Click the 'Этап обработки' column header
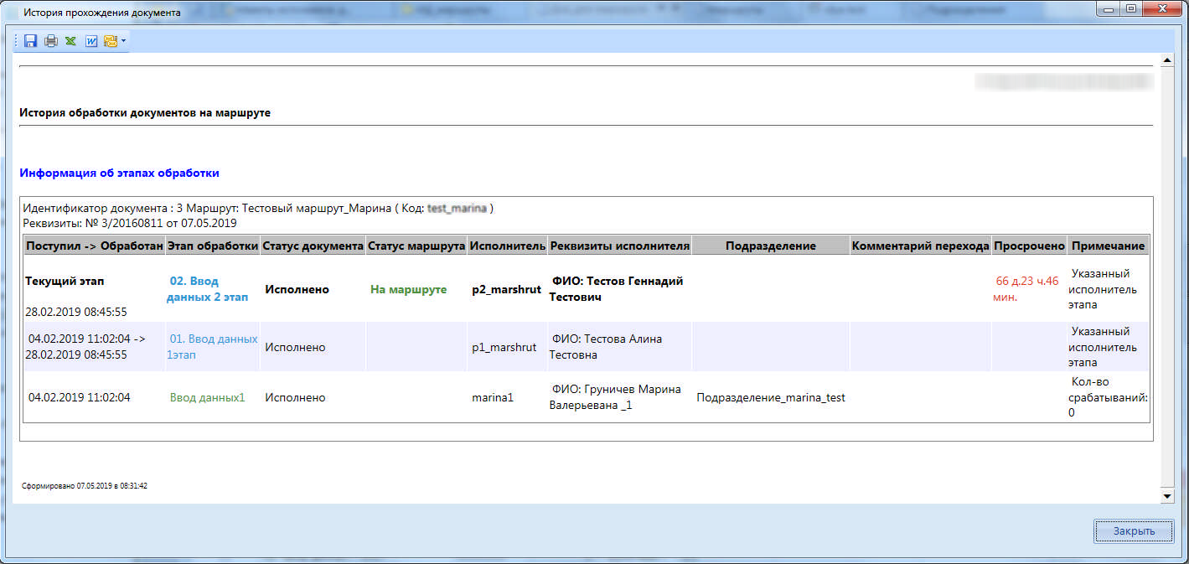Image resolution: width=1189 pixels, height=564 pixels. pyautogui.click(x=213, y=246)
